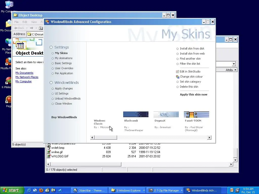Open the My Computer desktop icon
The height and width of the screenshot is (194, 259).
click(x=9, y=5)
